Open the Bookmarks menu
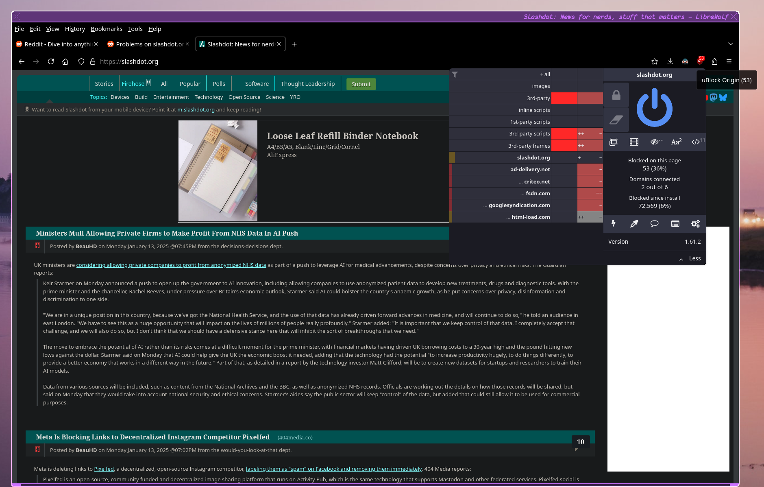This screenshot has width=764, height=487. pos(107,29)
